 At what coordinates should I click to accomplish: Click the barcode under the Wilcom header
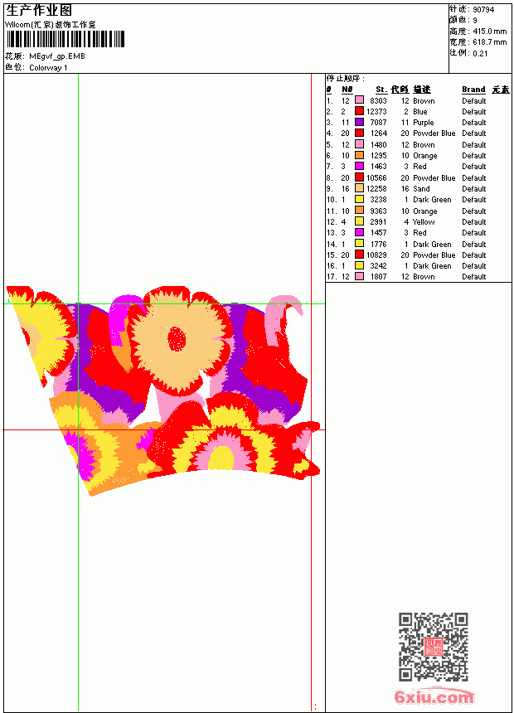65,39
